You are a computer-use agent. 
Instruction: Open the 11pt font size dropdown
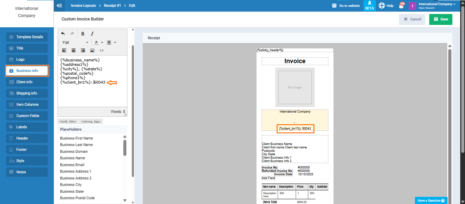point(75,42)
